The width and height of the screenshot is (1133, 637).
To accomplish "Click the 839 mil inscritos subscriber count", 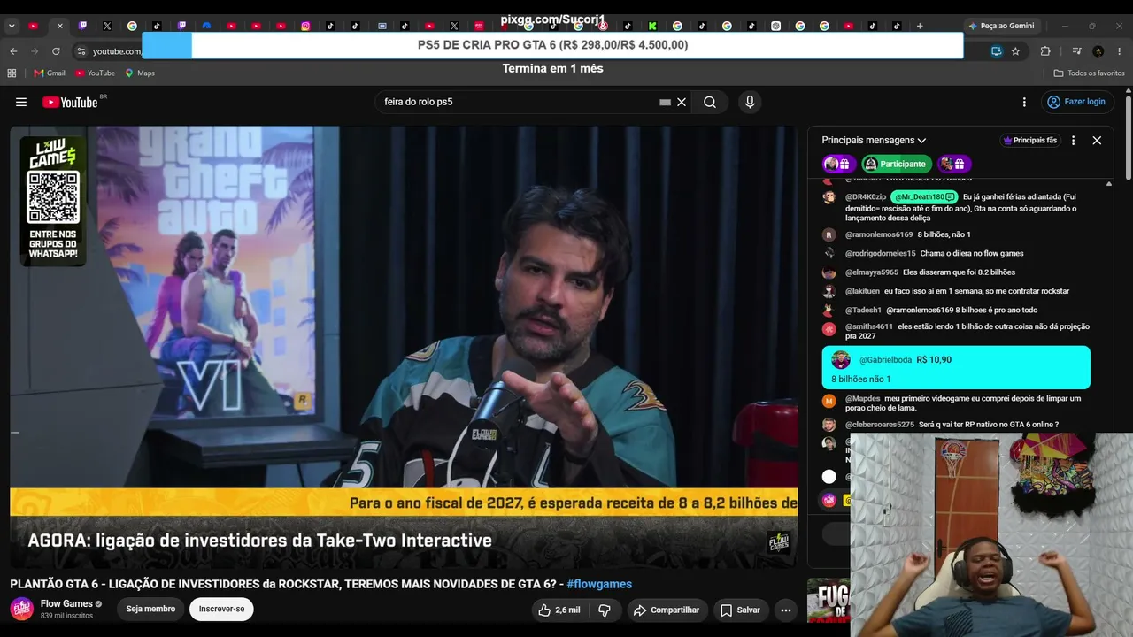I will pos(66,616).
